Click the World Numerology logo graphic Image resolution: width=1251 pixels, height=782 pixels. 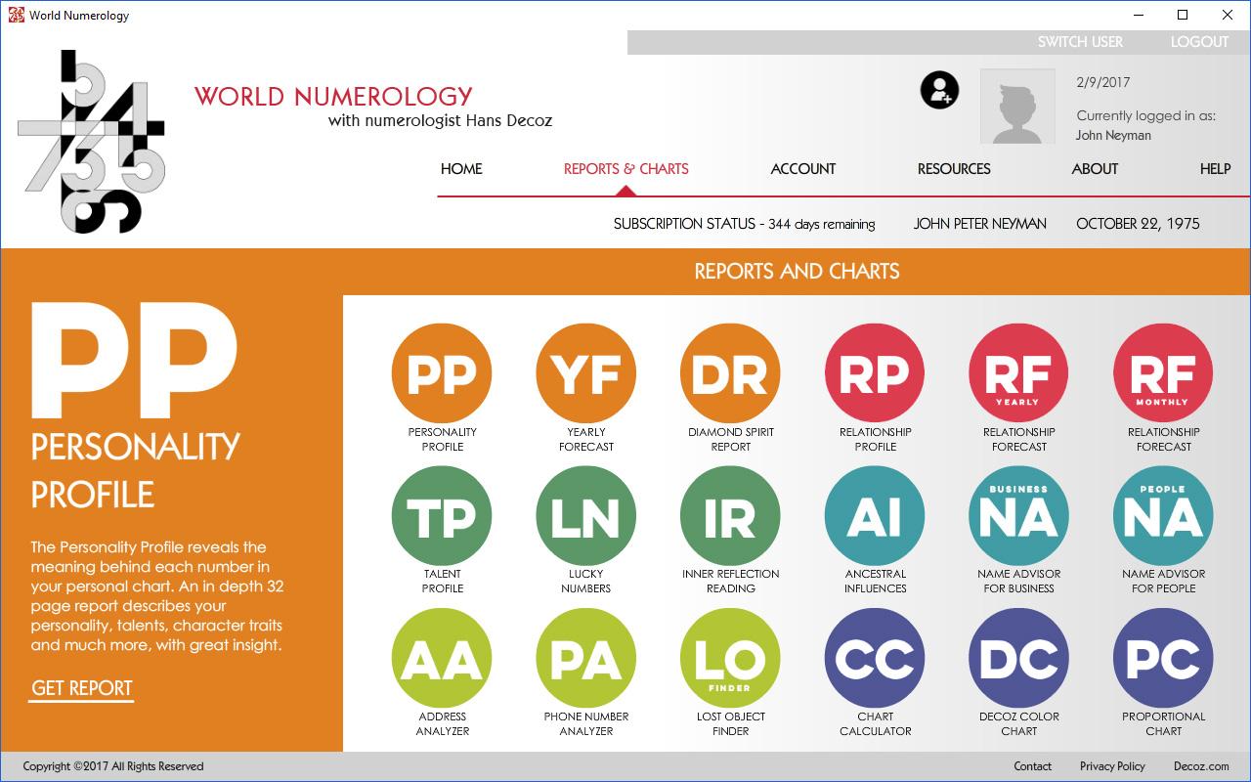pos(92,142)
